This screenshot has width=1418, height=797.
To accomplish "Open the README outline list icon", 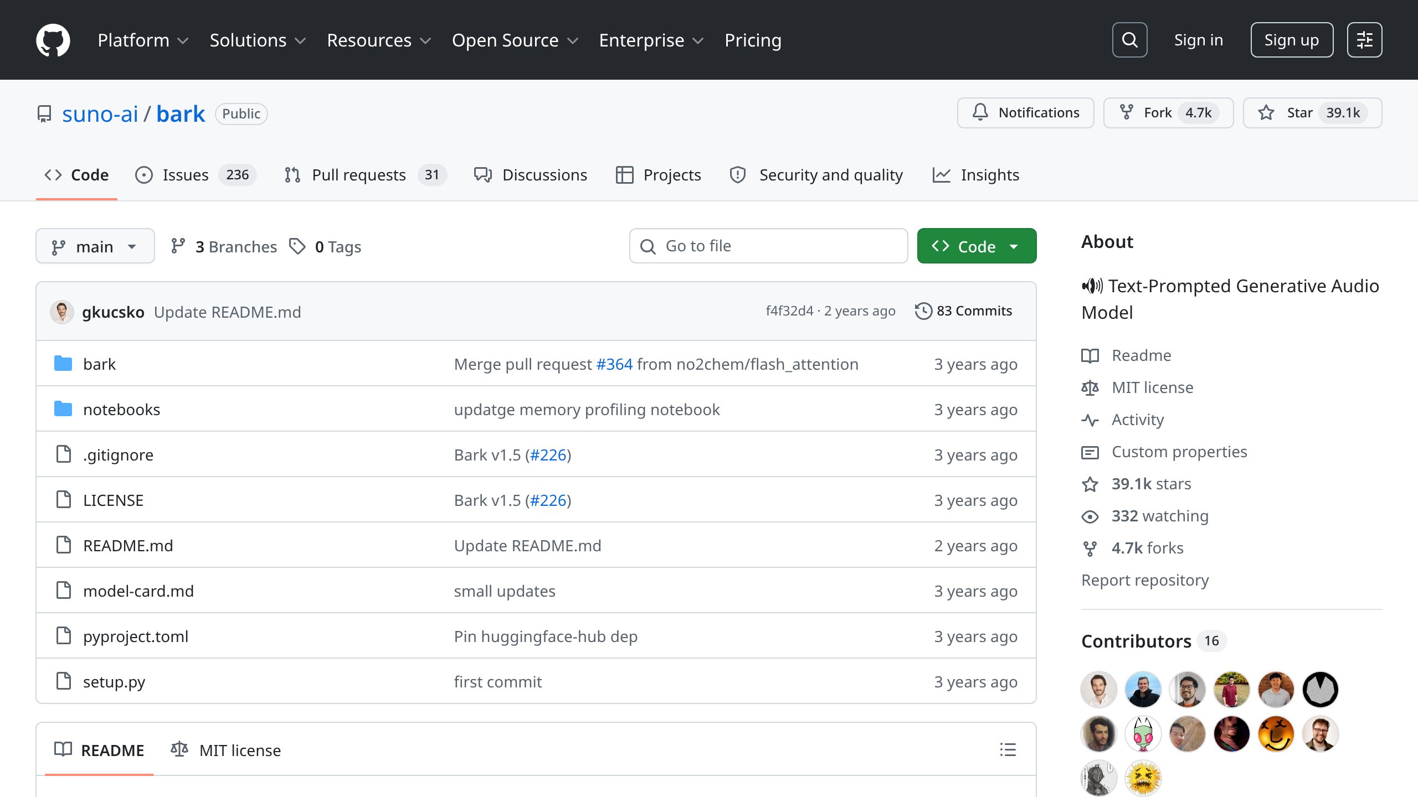I will [1008, 750].
